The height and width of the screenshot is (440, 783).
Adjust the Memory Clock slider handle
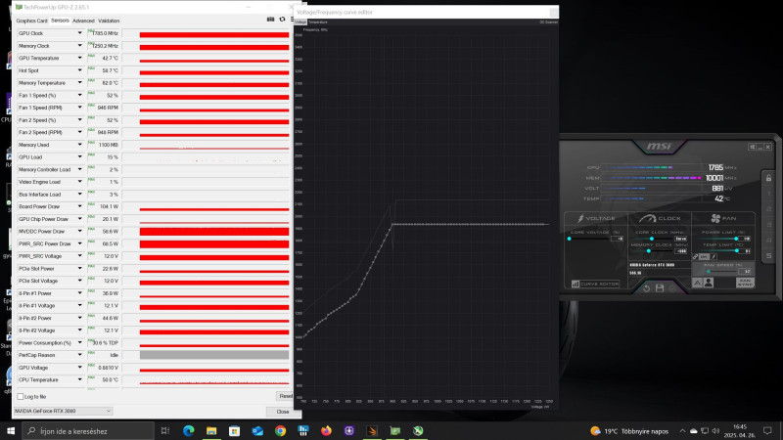coord(649,251)
